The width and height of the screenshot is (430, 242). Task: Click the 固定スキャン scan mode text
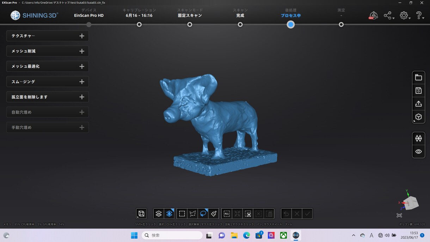[190, 16]
